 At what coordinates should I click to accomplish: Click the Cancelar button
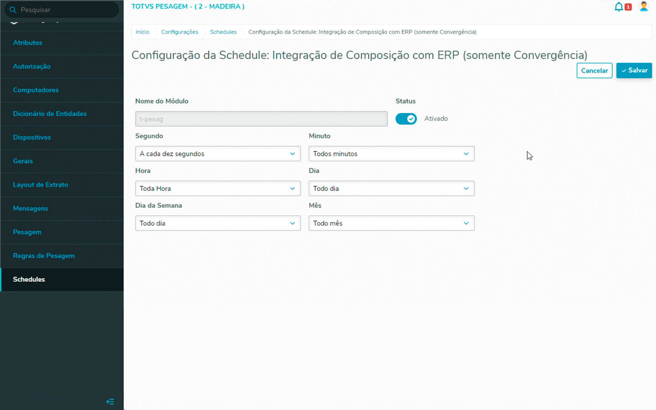tap(594, 71)
